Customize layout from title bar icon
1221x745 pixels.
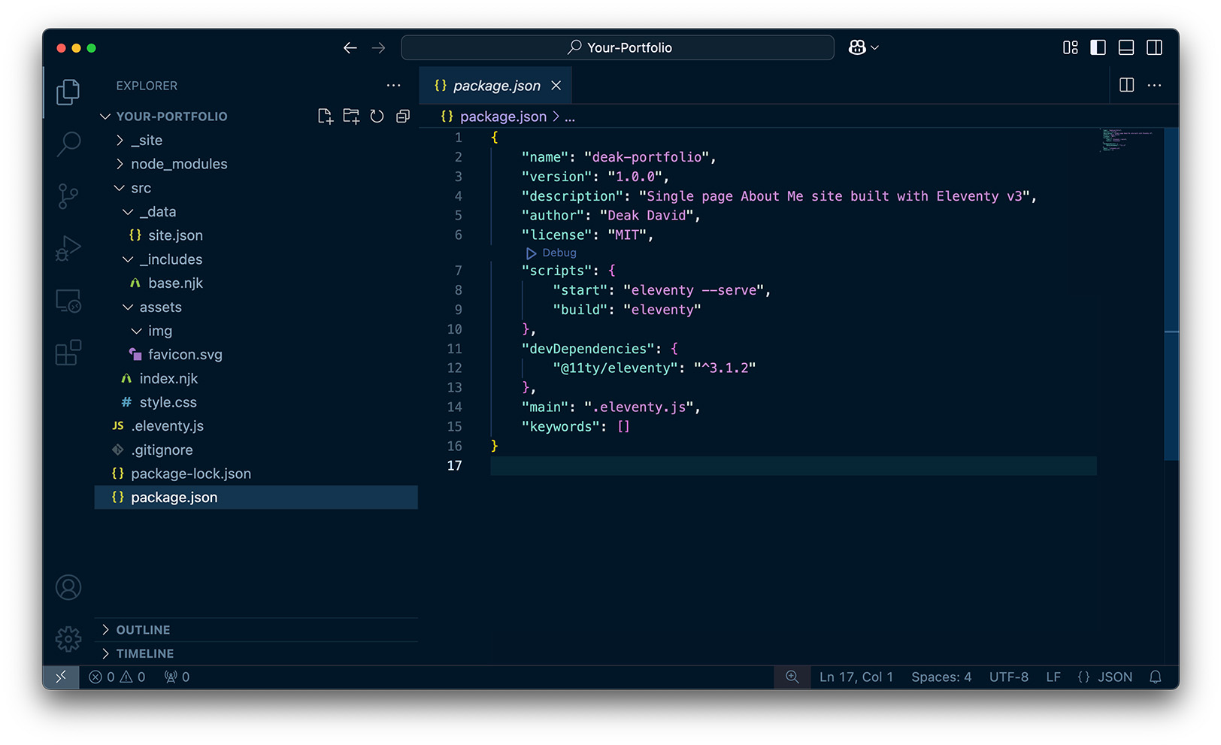pyautogui.click(x=1071, y=47)
